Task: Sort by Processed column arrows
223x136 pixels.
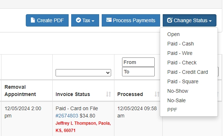Action: 157,94
